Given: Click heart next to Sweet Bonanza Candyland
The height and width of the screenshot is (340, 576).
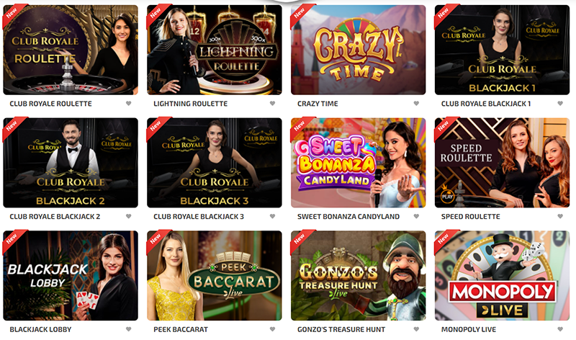Looking at the screenshot, I should pyautogui.click(x=416, y=217).
